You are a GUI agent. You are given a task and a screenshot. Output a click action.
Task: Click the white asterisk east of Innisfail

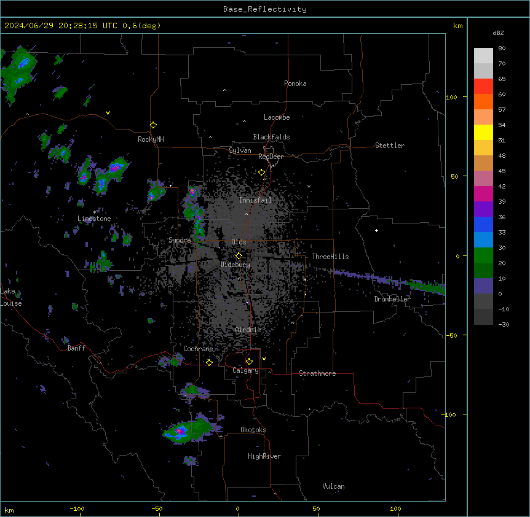pyautogui.click(x=309, y=186)
